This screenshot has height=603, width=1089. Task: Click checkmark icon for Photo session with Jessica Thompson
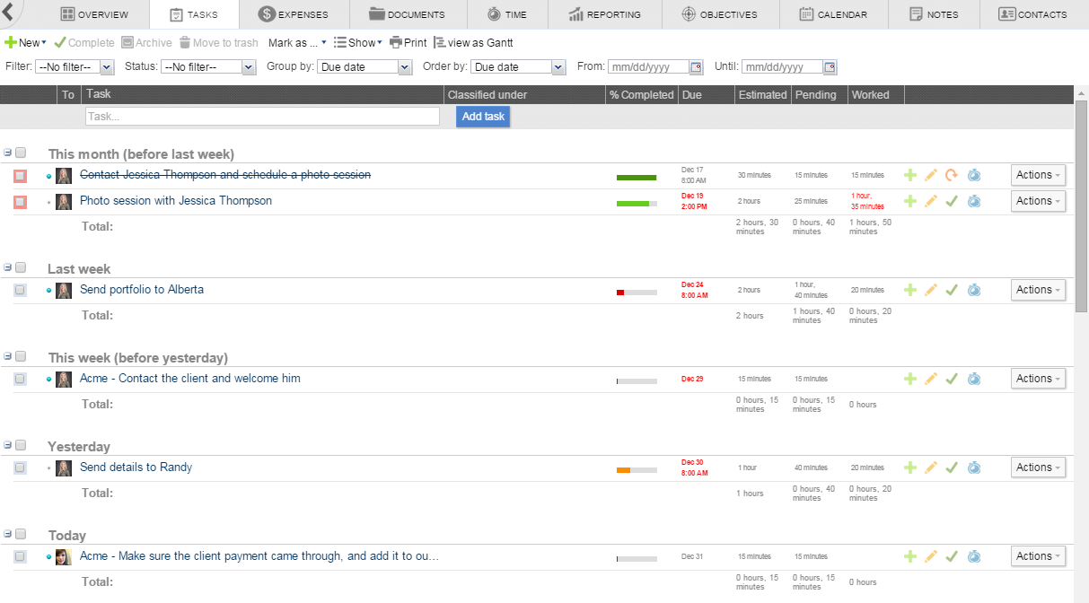coord(952,201)
